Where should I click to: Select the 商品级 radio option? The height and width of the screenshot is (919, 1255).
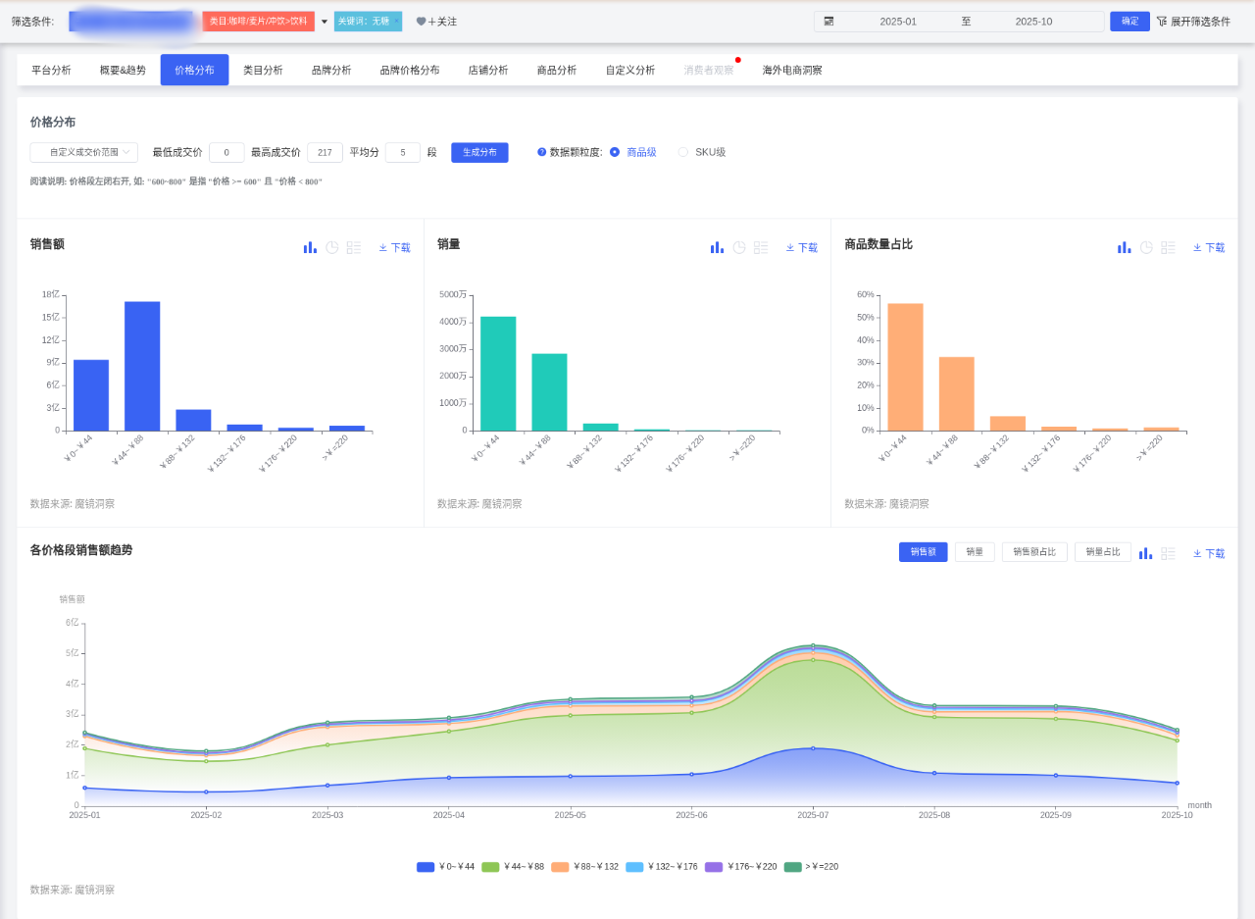[x=615, y=152]
